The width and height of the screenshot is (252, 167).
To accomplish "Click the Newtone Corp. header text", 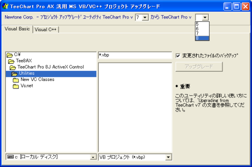I will (19, 17).
